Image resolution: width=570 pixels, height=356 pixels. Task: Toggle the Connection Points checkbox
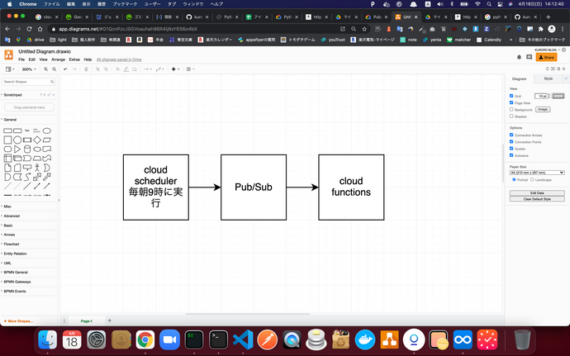pos(511,142)
